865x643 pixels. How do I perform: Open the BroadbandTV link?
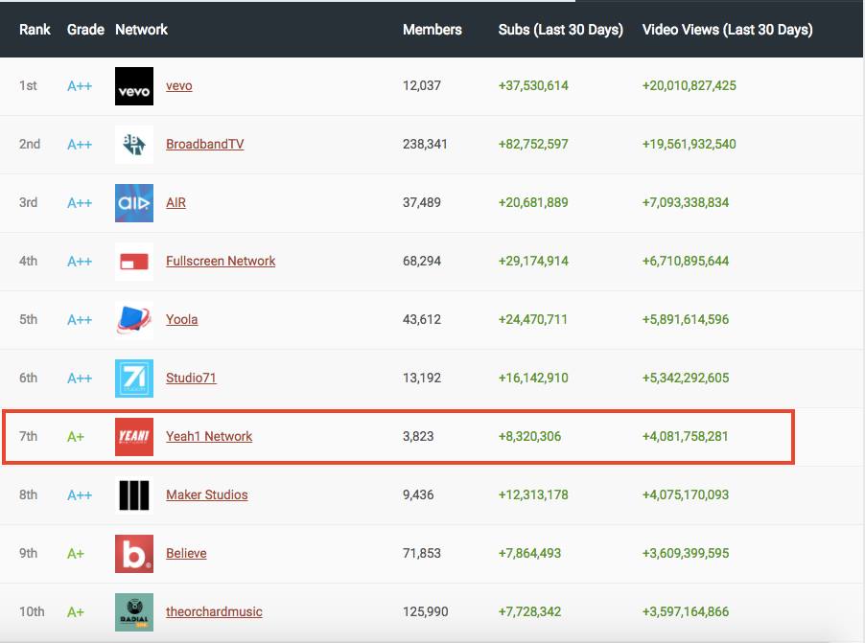click(204, 145)
